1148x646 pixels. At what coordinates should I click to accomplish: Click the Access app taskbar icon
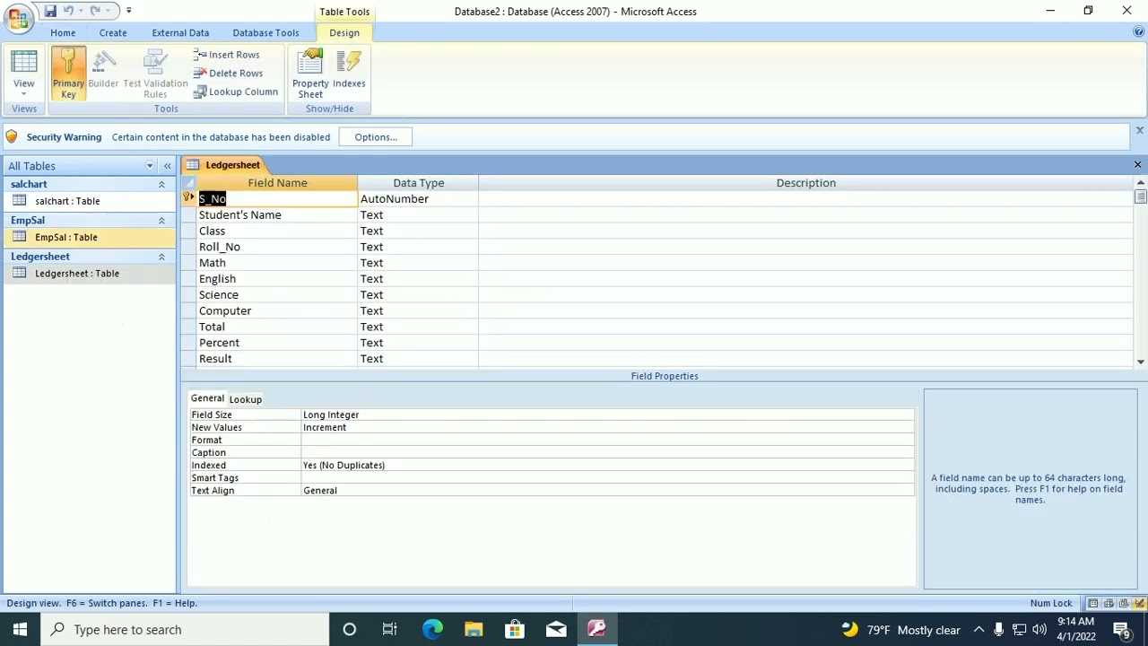tap(596, 630)
